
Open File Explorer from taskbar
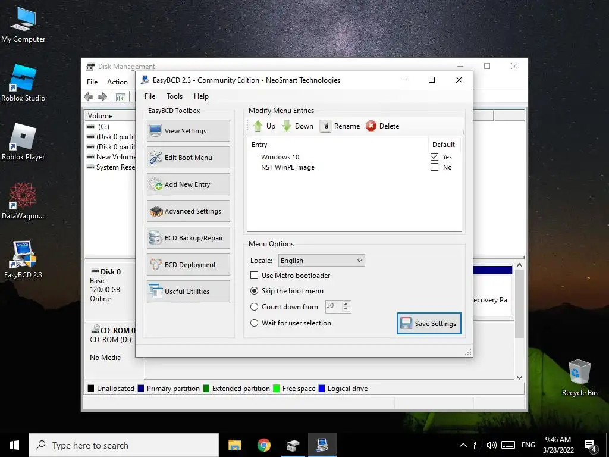point(234,445)
